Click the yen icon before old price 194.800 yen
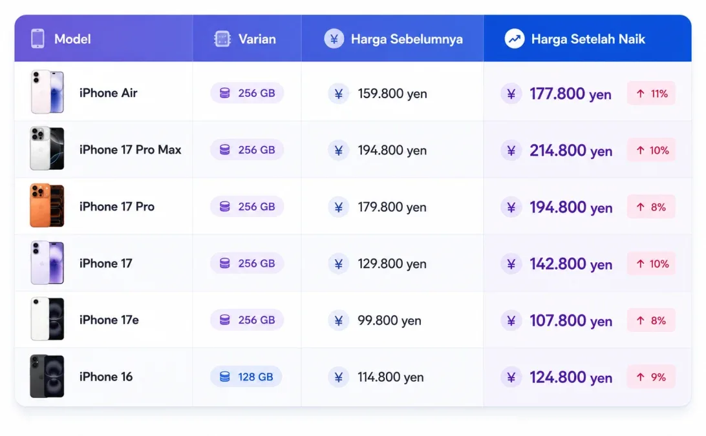Viewport: 706px width, 436px height. pos(339,151)
